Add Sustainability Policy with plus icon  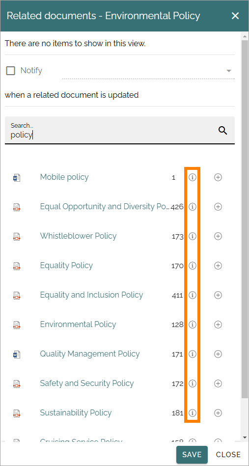click(218, 413)
